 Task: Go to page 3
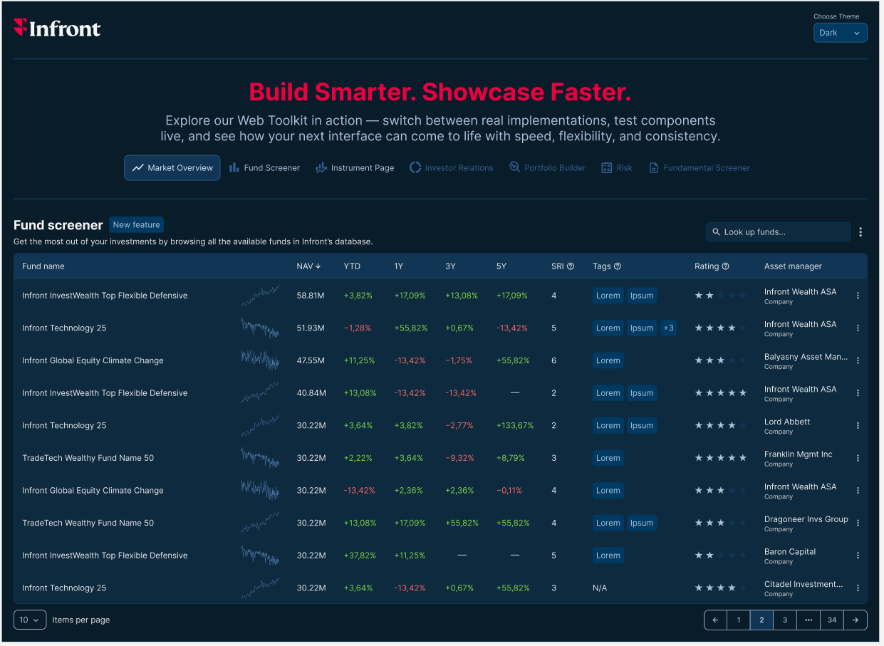coord(785,620)
